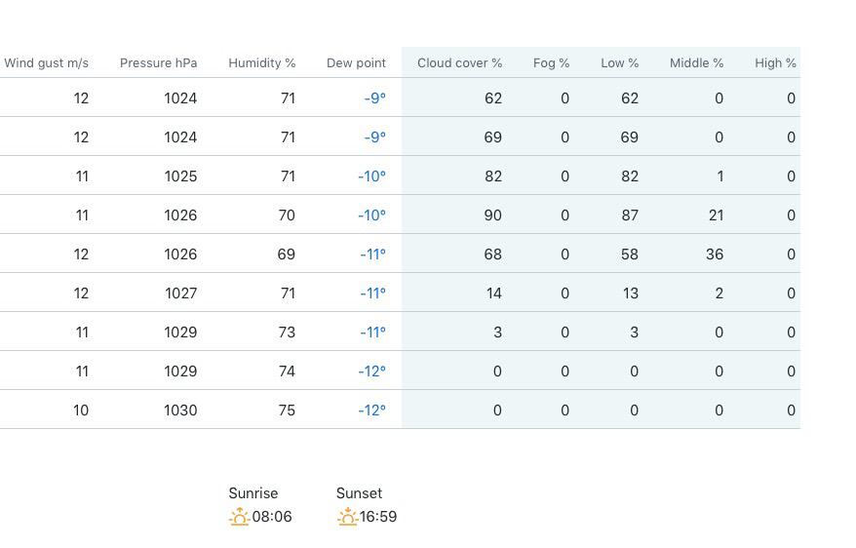Click the Fog % column header
Screen dimensions: 856x548
point(552,63)
